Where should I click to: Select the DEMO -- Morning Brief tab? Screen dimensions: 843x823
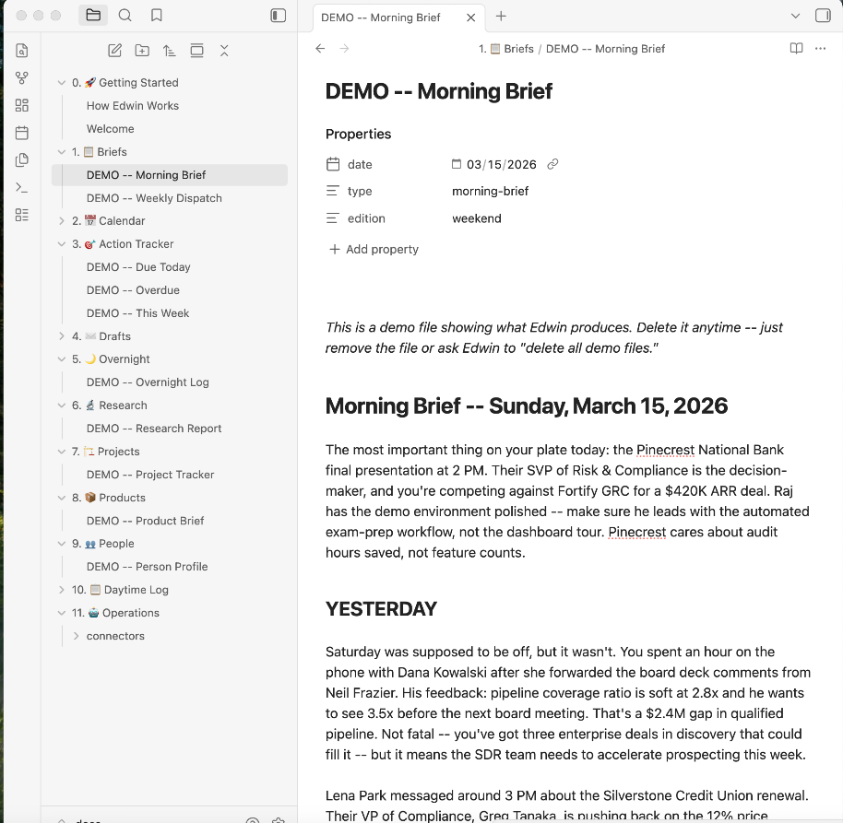(380, 16)
